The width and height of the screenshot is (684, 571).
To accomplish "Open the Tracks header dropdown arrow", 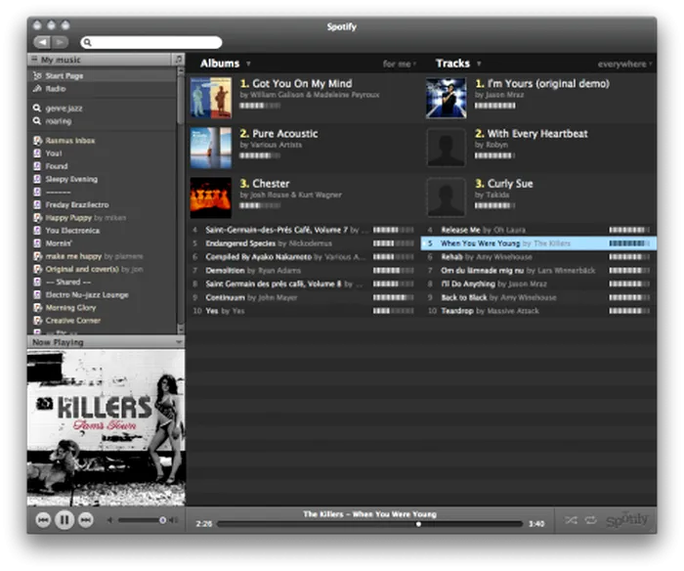I will click(x=479, y=64).
